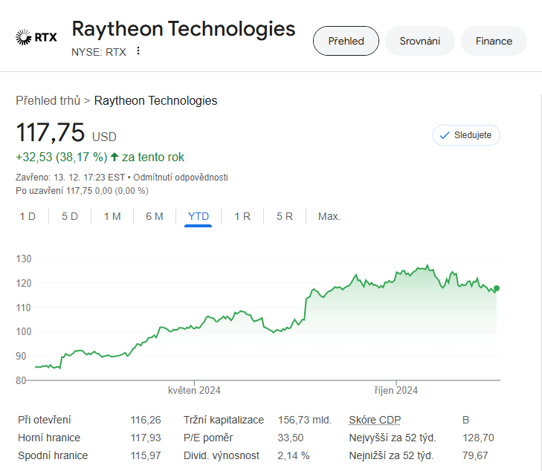542x471 pixels.
Task: Select the YTD chart range
Action: point(198,216)
